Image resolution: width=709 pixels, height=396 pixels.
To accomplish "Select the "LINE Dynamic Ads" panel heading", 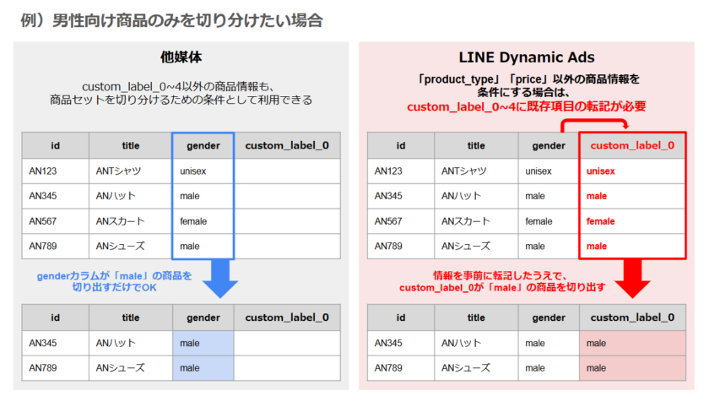I will click(527, 57).
